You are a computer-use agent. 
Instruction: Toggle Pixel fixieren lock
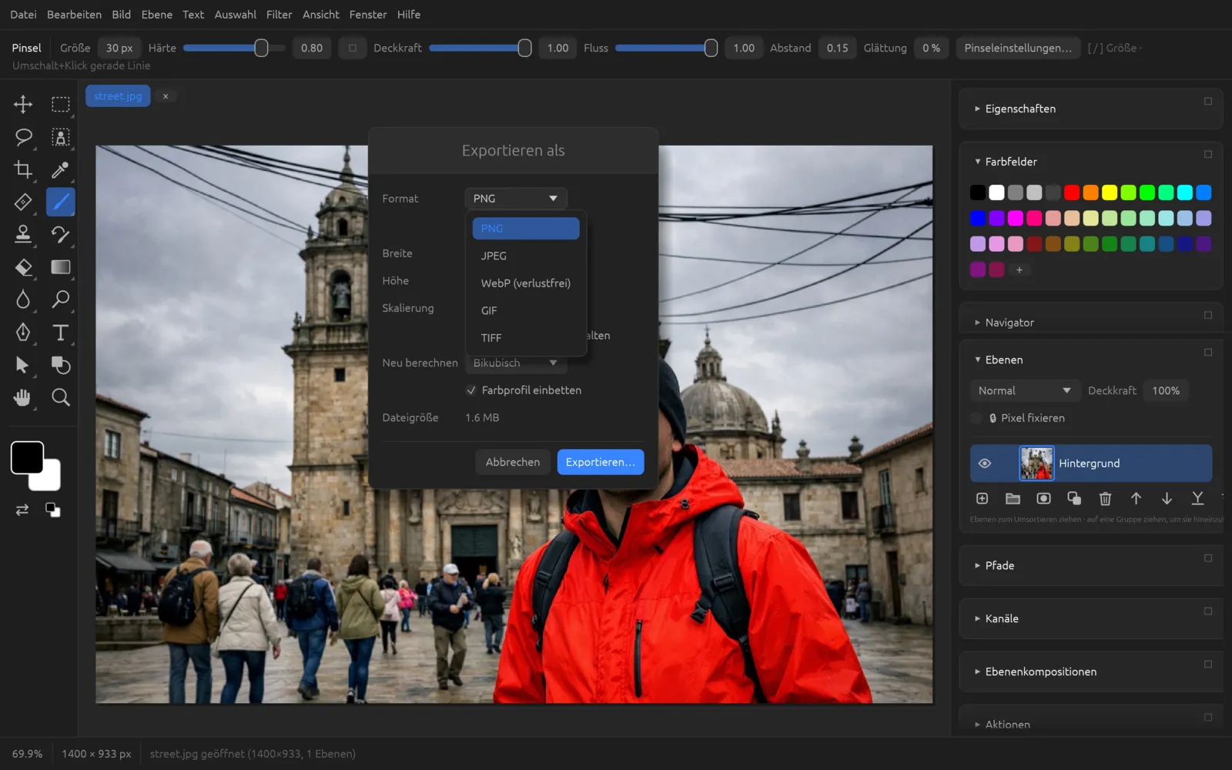point(976,418)
